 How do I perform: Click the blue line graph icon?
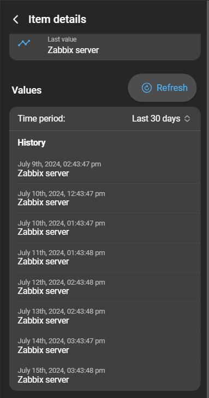(x=24, y=43)
